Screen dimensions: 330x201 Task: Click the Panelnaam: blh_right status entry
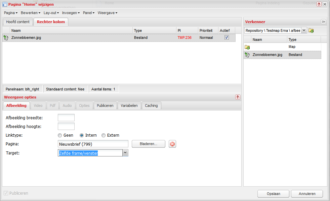pos(23,89)
